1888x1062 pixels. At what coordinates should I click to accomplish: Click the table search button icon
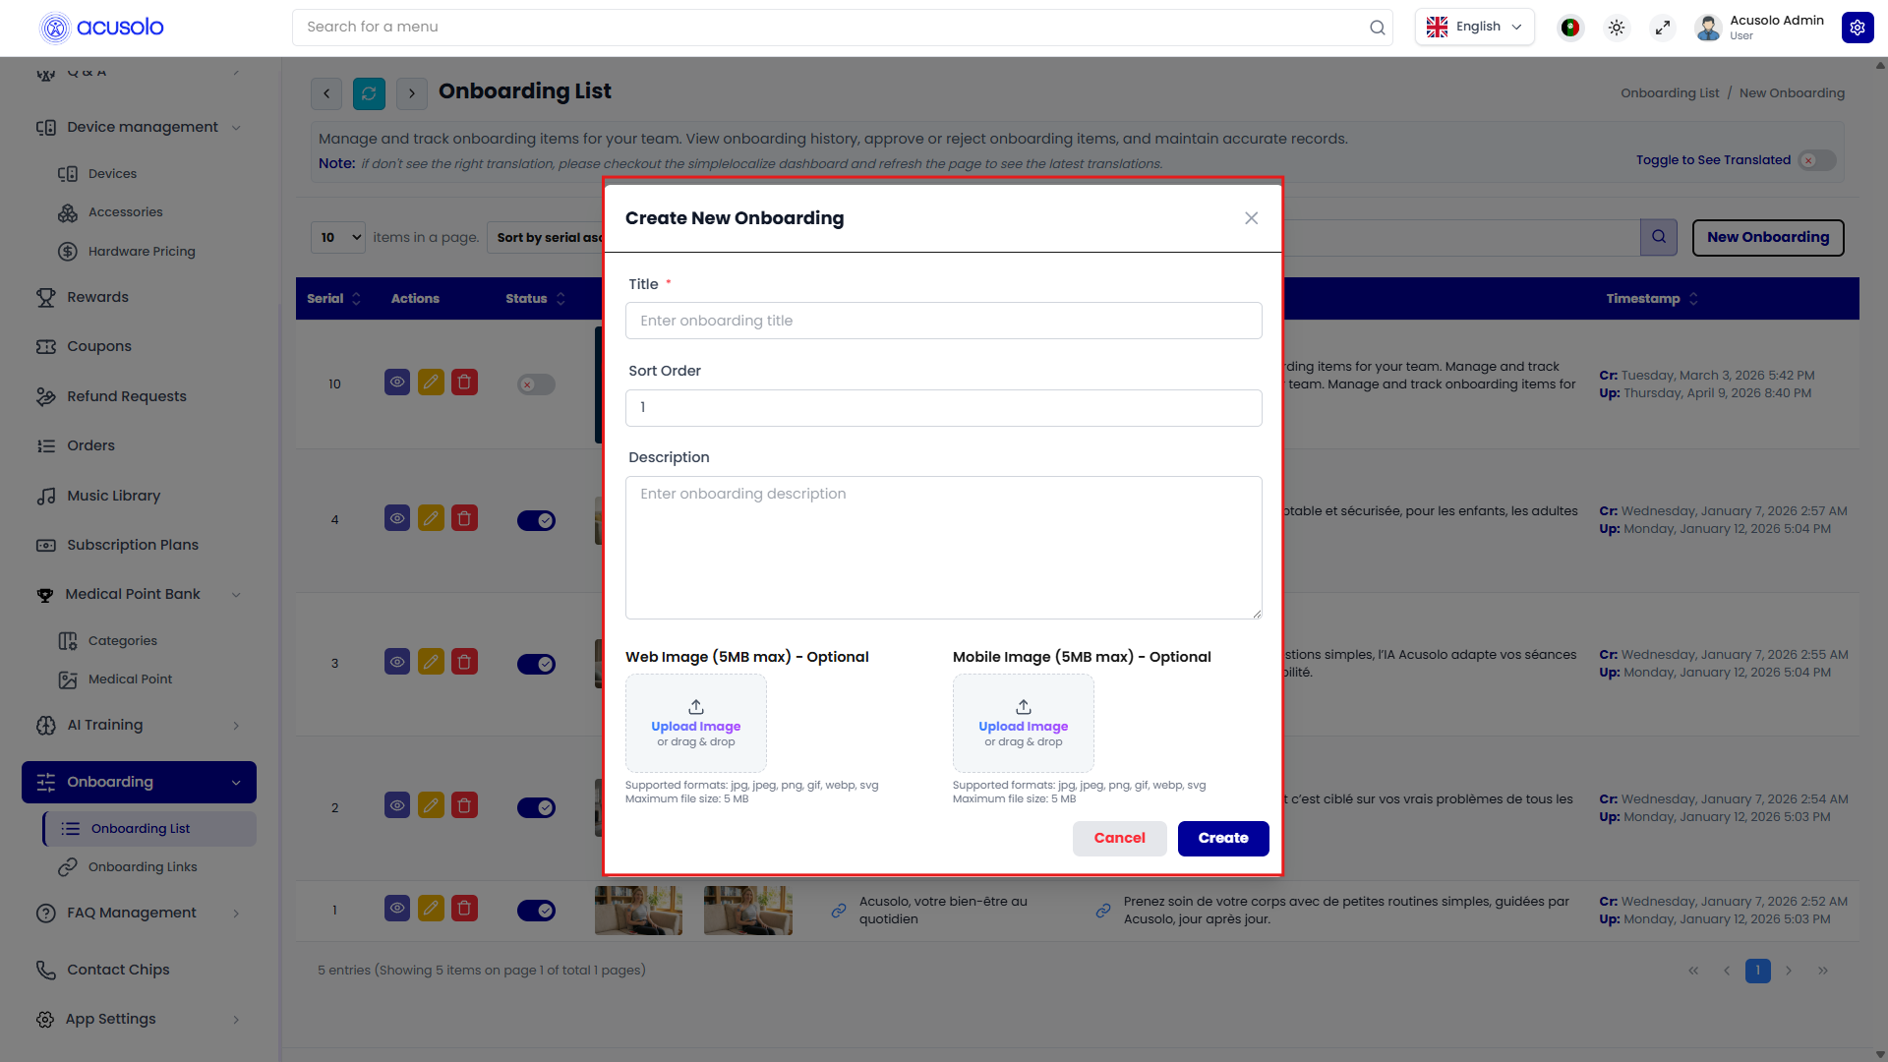1659,237
